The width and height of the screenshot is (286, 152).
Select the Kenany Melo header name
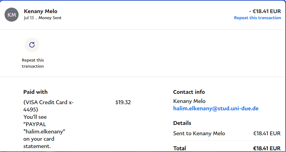[x=41, y=11]
